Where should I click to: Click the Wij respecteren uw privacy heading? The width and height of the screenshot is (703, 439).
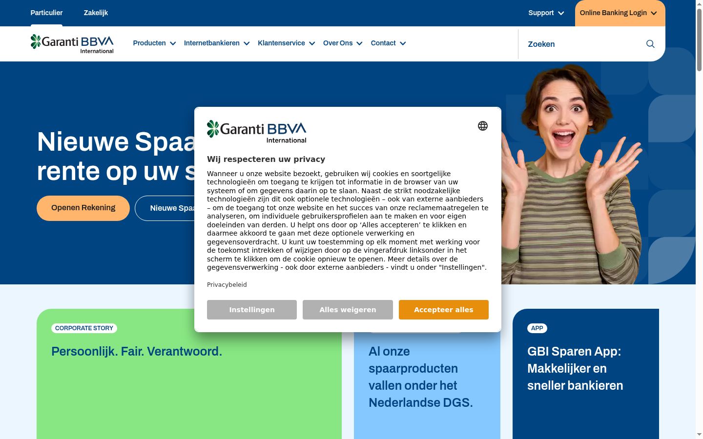click(x=266, y=159)
